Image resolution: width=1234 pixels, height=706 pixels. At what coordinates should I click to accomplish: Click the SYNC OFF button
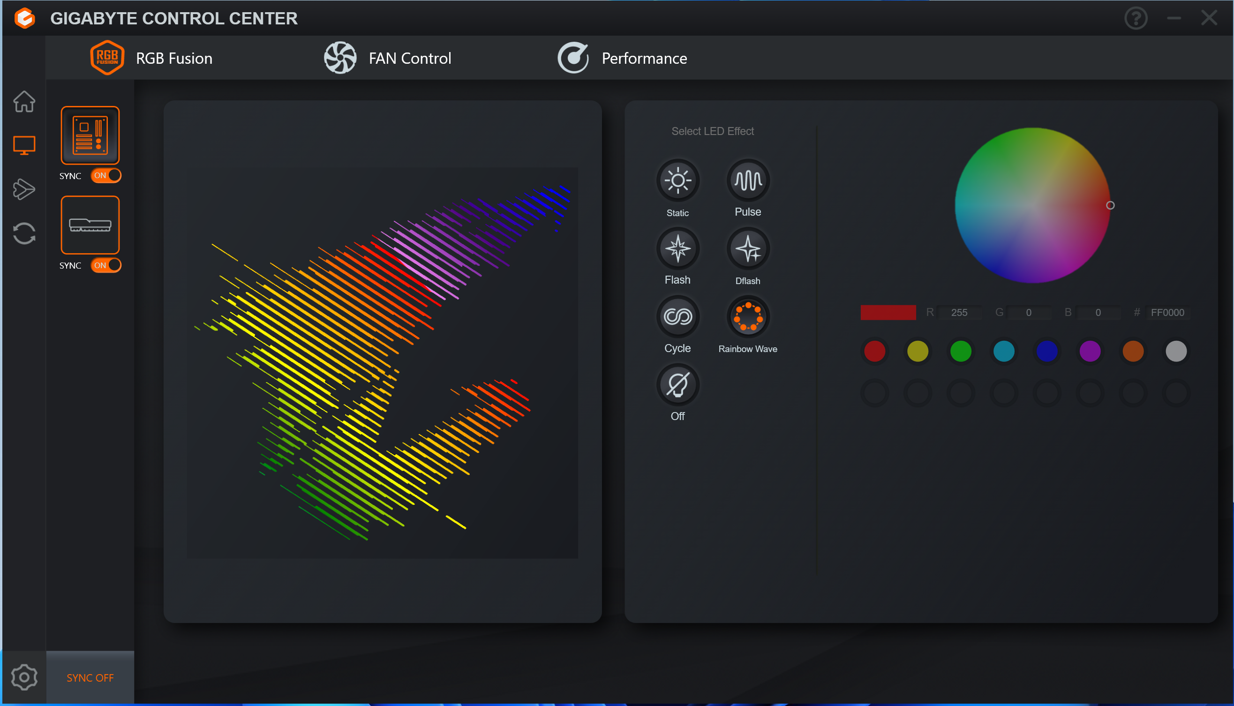[x=90, y=677]
